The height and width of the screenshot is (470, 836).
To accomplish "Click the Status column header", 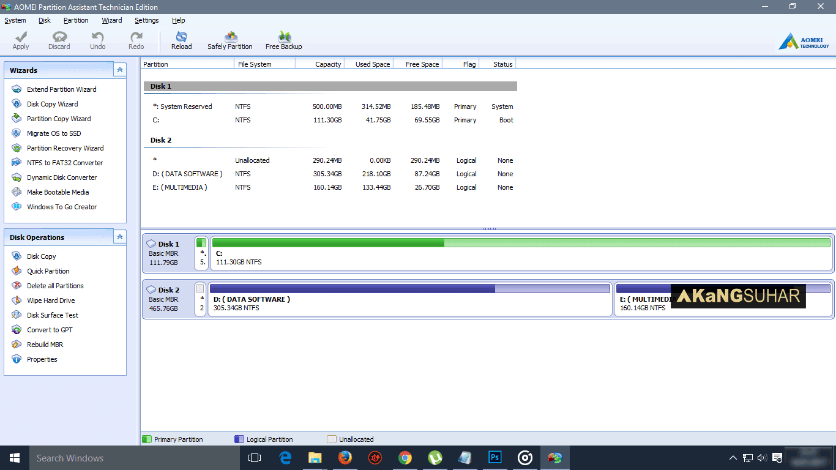I will click(x=498, y=64).
